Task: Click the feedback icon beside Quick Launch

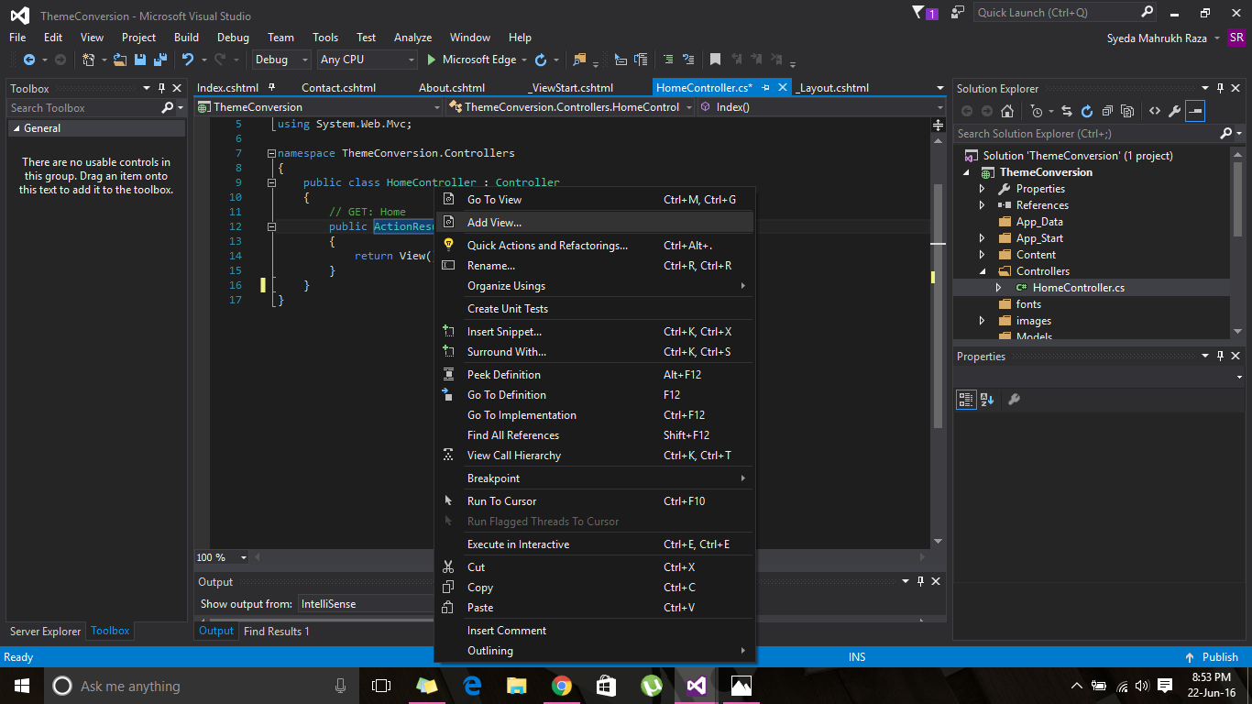Action: 958,12
